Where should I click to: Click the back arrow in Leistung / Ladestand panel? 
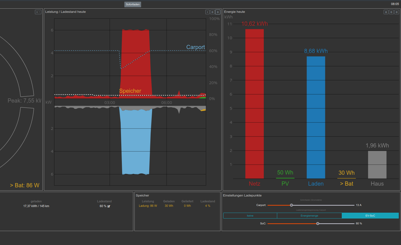pos(212,12)
